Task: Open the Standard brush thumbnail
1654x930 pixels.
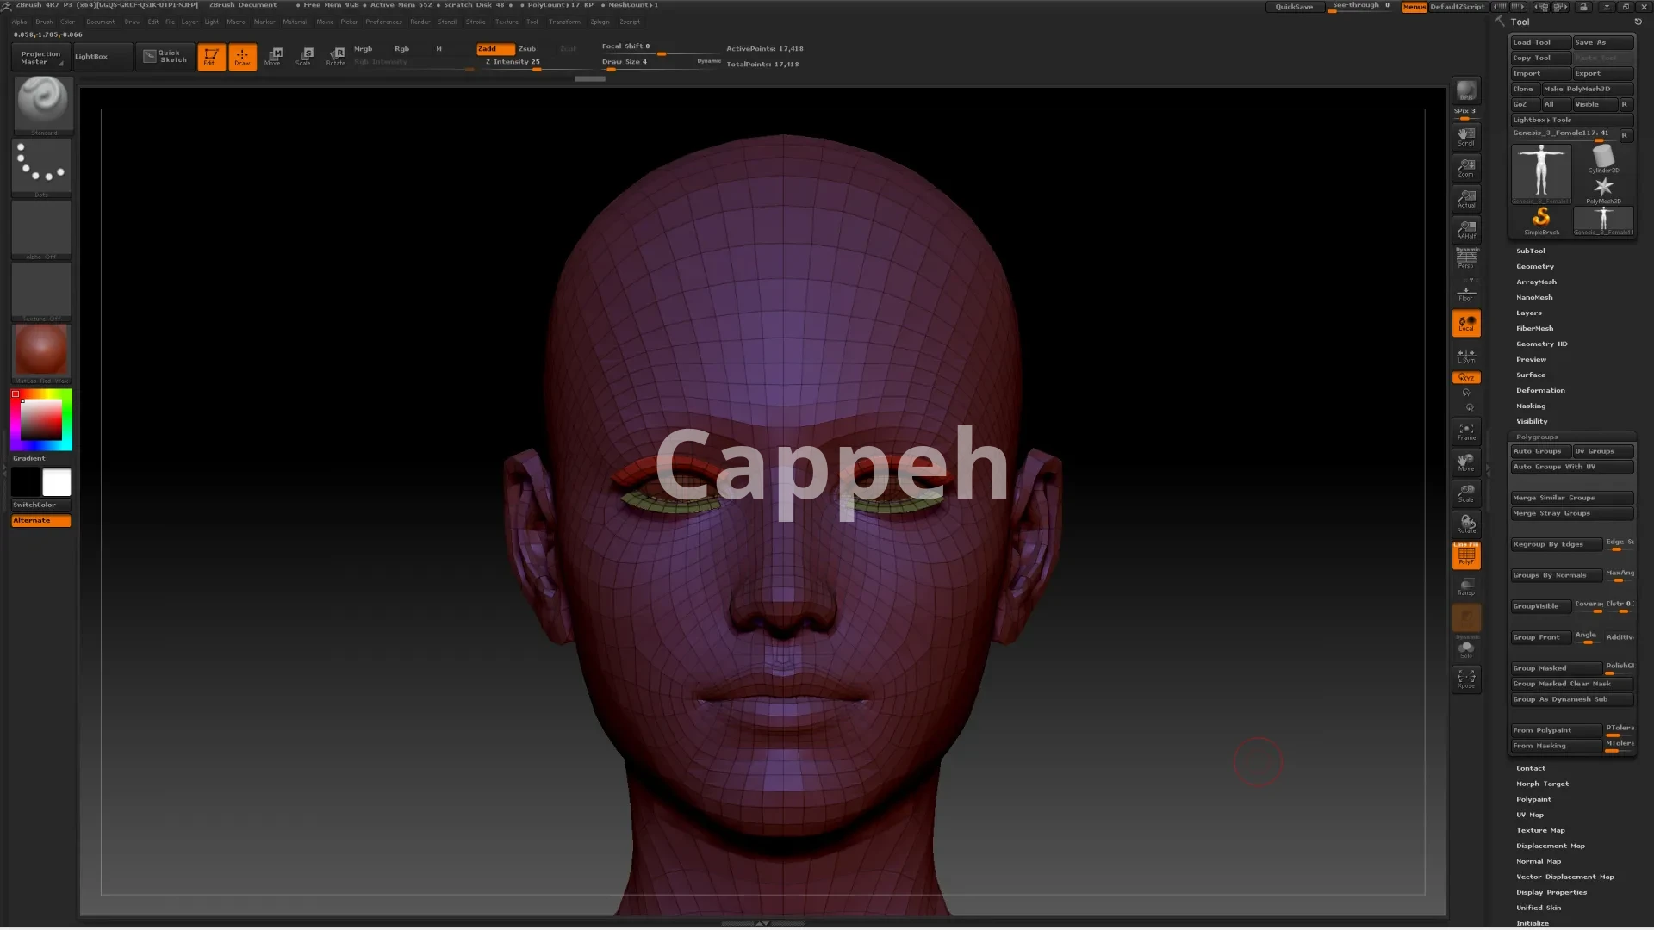Action: click(x=42, y=102)
